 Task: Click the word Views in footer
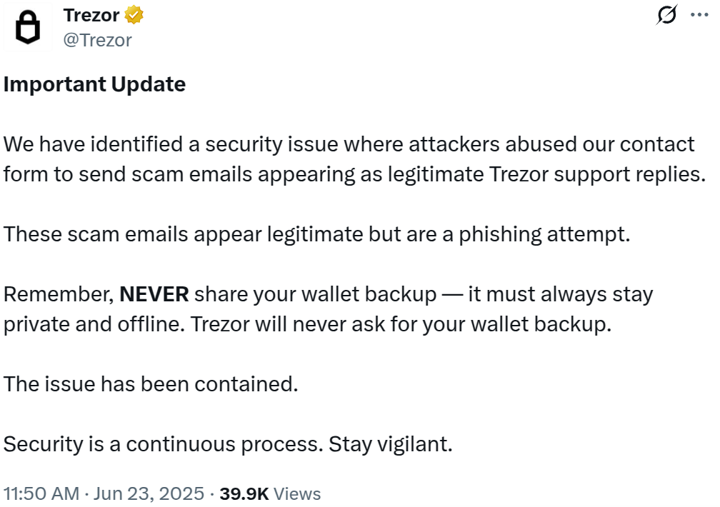coord(297,493)
